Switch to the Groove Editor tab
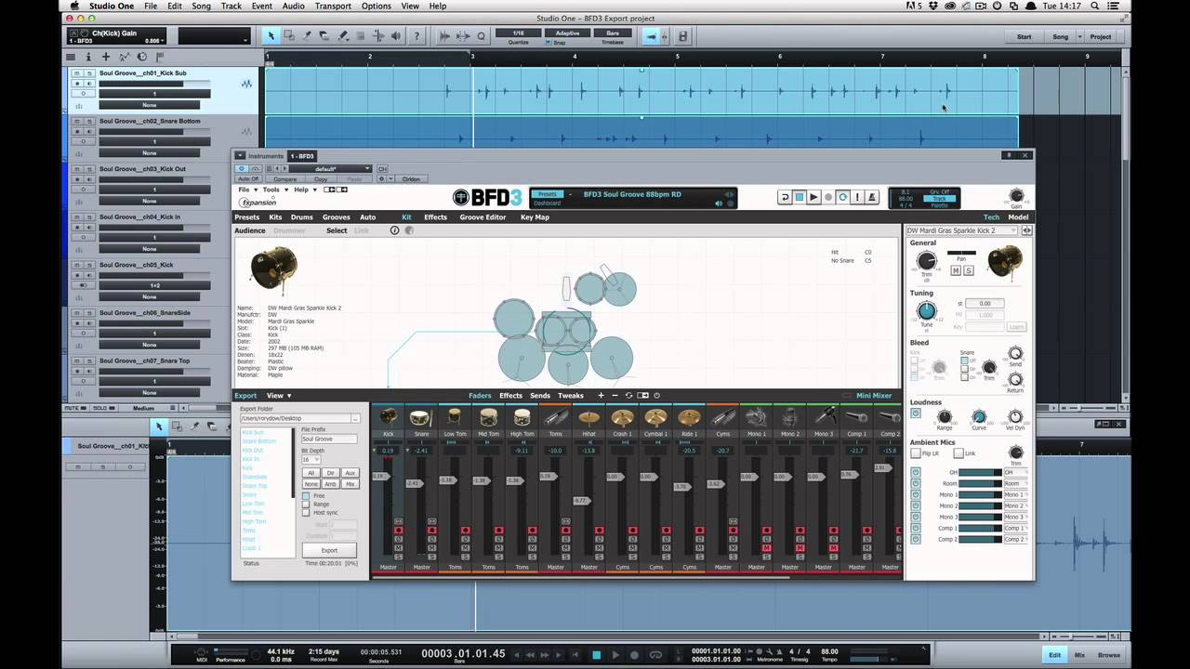The height and width of the screenshot is (669, 1190). point(483,217)
